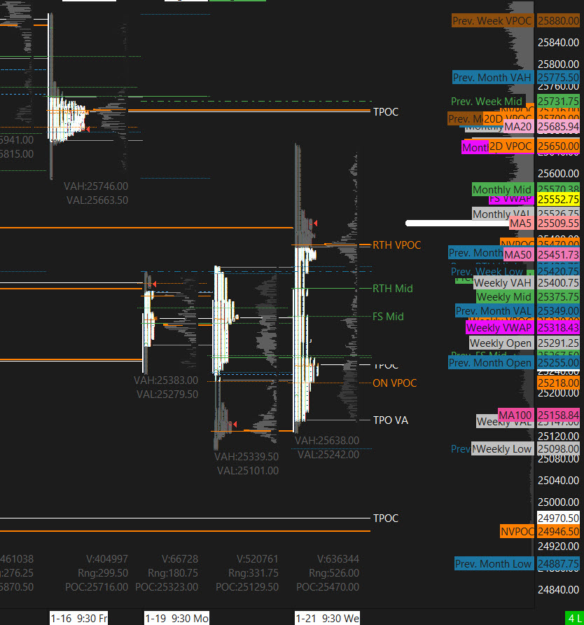584x625 pixels.
Task: Select the white horizontal line drawing near MA5
Action: pyautogui.click(x=455, y=224)
